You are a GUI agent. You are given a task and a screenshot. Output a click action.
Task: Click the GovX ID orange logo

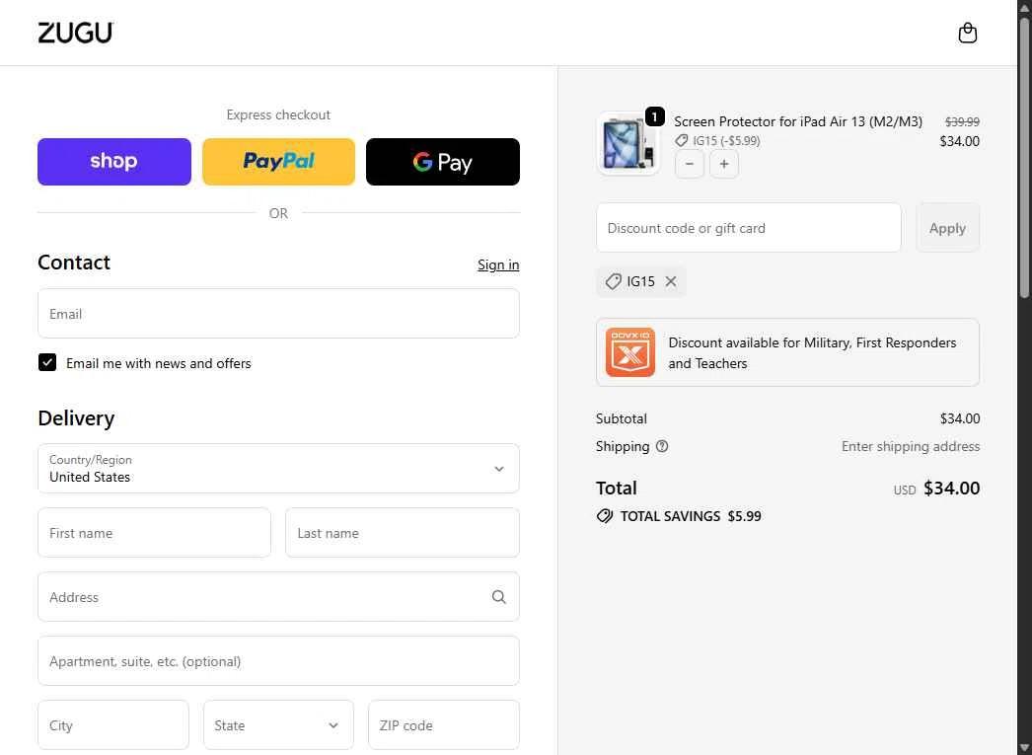click(x=629, y=352)
